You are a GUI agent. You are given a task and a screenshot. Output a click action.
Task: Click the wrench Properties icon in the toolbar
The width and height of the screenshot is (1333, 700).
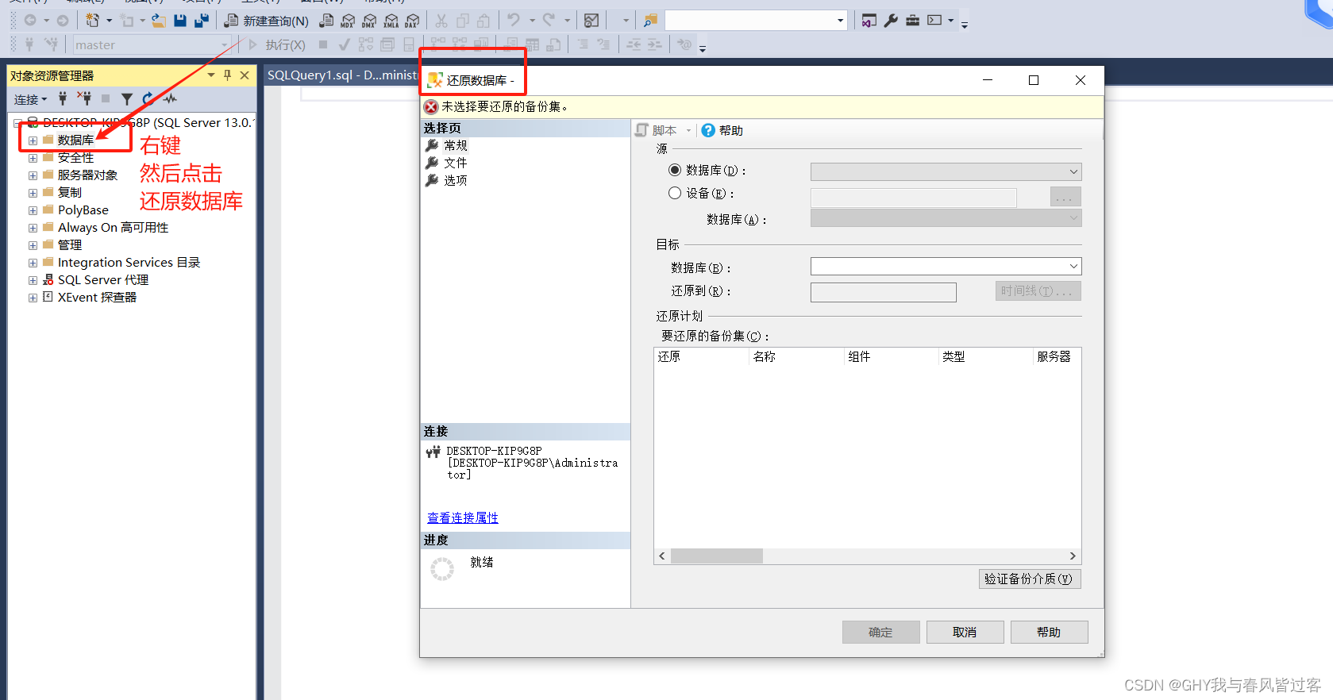(x=891, y=21)
